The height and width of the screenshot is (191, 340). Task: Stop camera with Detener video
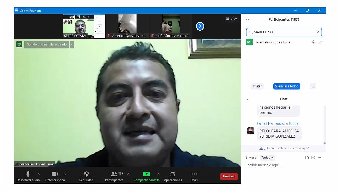click(x=55, y=174)
